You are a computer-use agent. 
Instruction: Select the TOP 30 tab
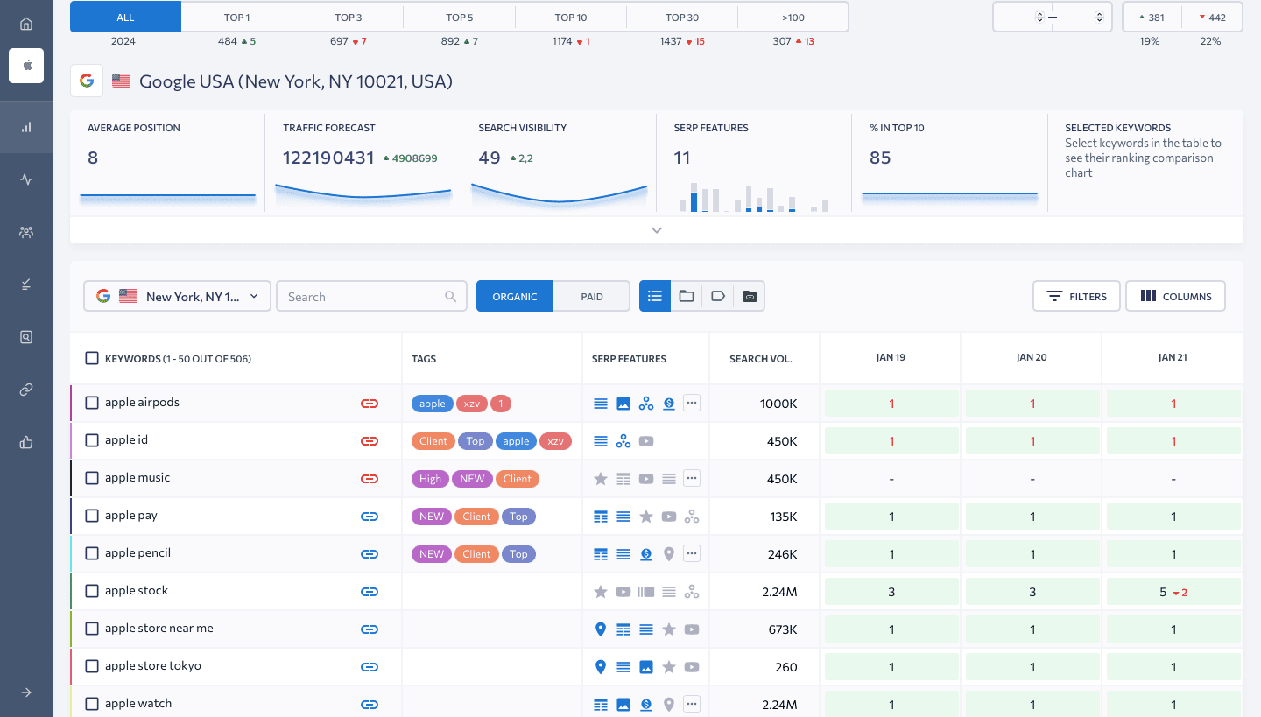click(x=682, y=17)
